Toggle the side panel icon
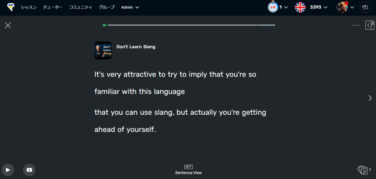This screenshot has height=179, width=376. pyautogui.click(x=369, y=25)
